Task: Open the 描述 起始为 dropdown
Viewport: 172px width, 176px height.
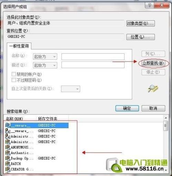Action: click(x=45, y=65)
